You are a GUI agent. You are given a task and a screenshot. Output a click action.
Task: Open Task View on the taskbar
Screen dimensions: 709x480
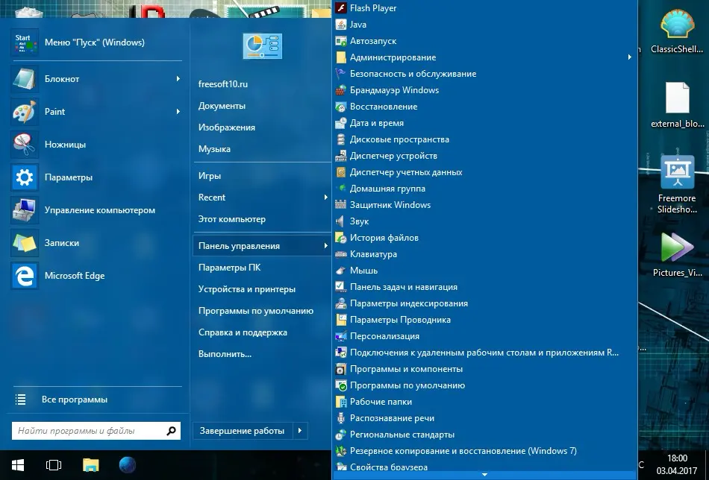click(x=53, y=465)
